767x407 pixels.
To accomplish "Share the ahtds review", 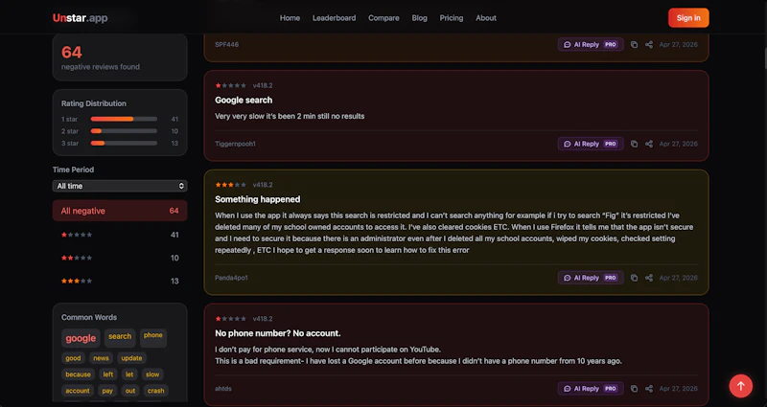I will click(649, 389).
